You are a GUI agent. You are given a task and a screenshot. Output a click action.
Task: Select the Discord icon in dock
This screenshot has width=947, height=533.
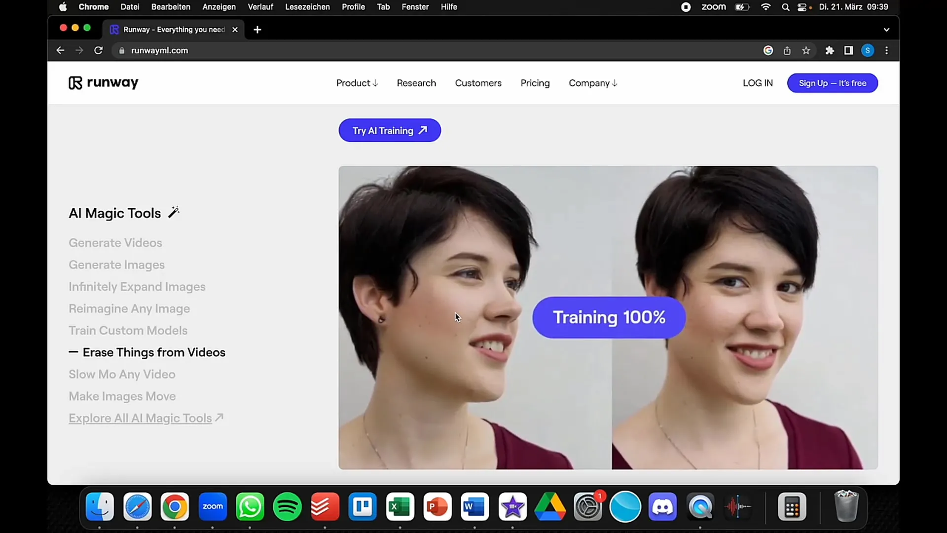coord(663,507)
